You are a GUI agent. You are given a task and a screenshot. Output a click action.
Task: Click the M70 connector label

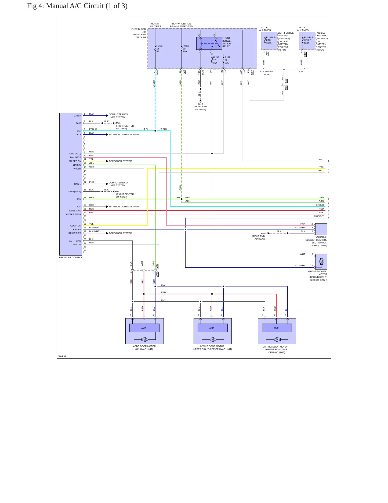coord(203,72)
